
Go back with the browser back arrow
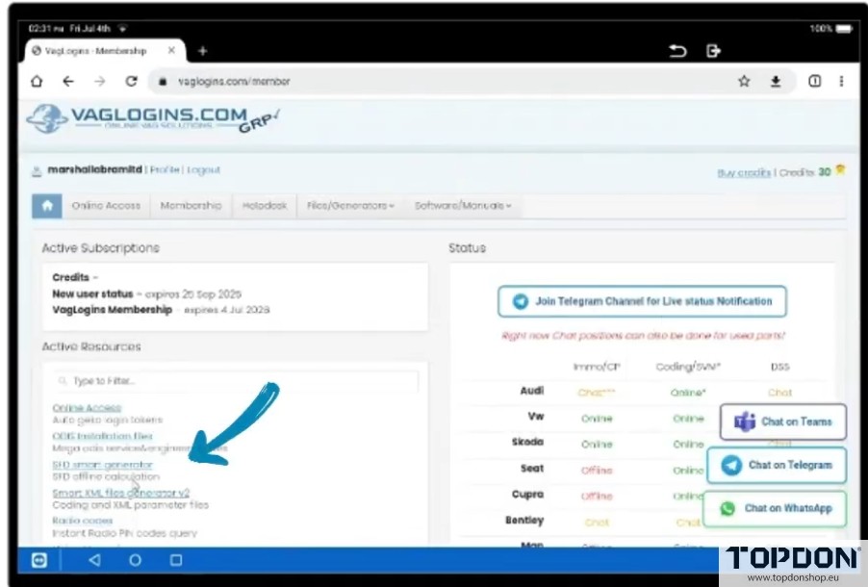click(68, 82)
